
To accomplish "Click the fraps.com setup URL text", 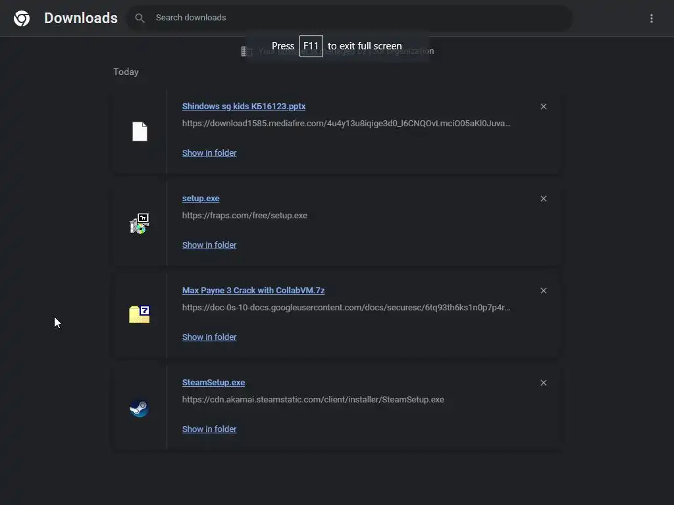I will tap(245, 215).
